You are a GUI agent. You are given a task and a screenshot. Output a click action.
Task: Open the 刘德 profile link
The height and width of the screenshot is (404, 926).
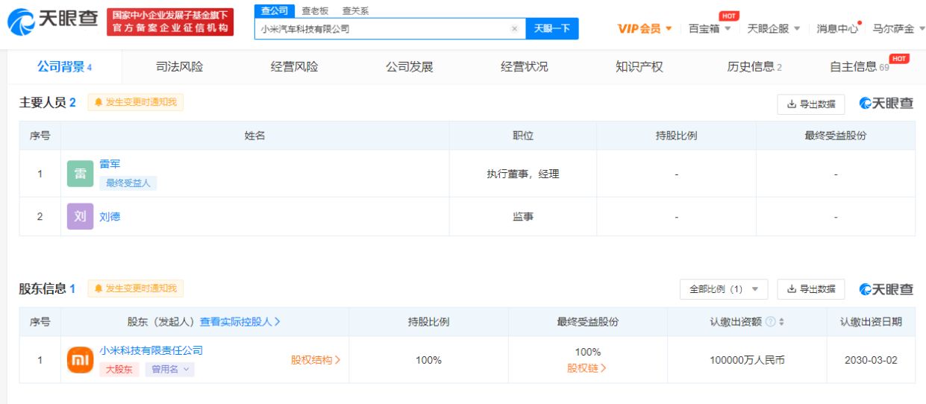pyautogui.click(x=110, y=217)
